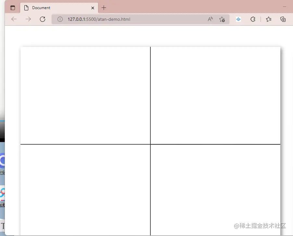Viewport: 293px width, 236px height.
Task: Open a new tab with plus button
Action: [104, 8]
